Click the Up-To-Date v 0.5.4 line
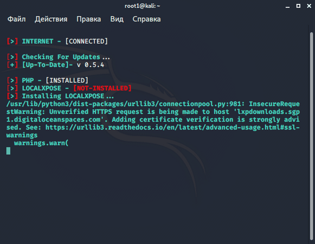Image resolution: width=315 pixels, height=244 pixels. pyautogui.click(x=55, y=65)
